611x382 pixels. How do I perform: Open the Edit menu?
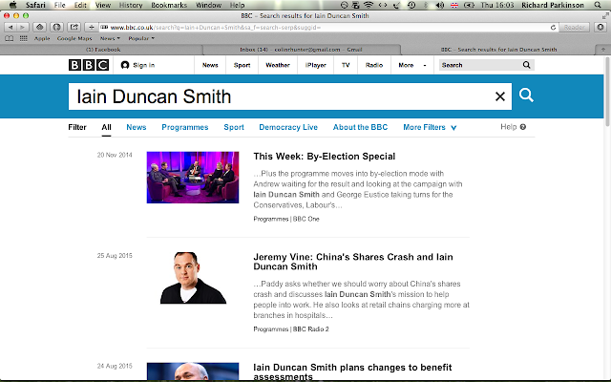(80, 5)
